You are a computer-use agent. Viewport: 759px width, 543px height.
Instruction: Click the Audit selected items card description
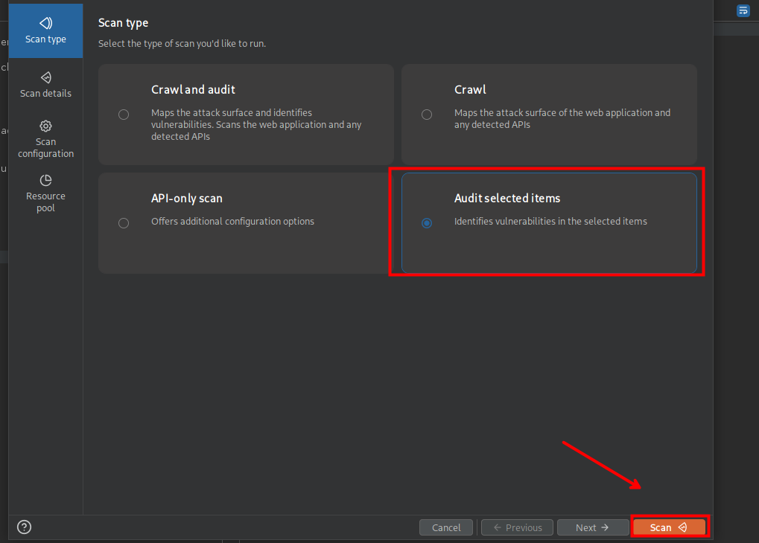[550, 221]
